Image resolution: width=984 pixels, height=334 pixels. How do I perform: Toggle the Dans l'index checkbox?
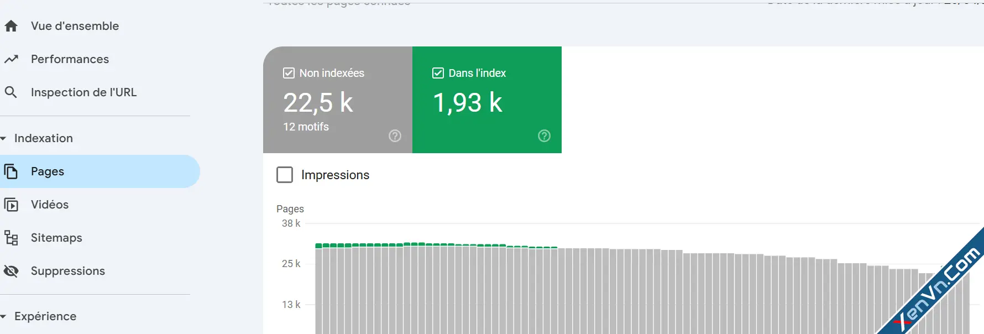438,73
